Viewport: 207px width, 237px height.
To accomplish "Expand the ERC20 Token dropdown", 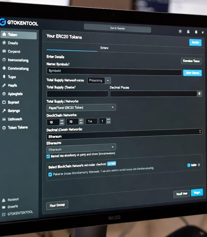I will tap(81, 108).
